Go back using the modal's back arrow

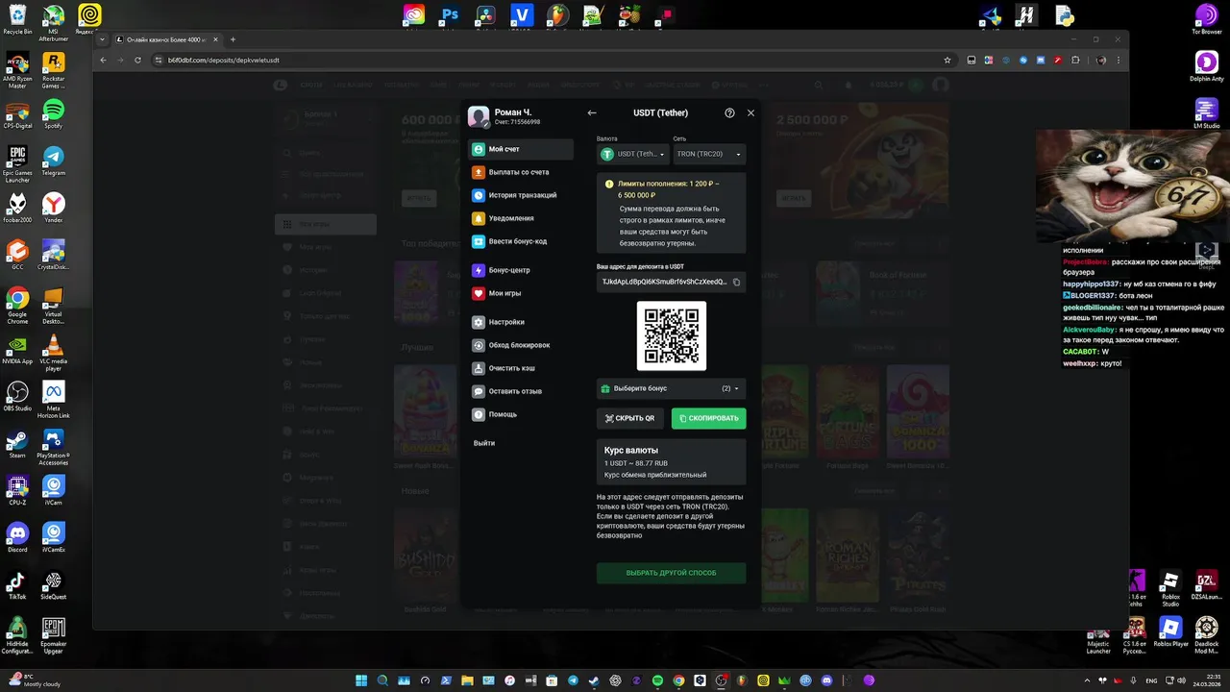pyautogui.click(x=592, y=112)
